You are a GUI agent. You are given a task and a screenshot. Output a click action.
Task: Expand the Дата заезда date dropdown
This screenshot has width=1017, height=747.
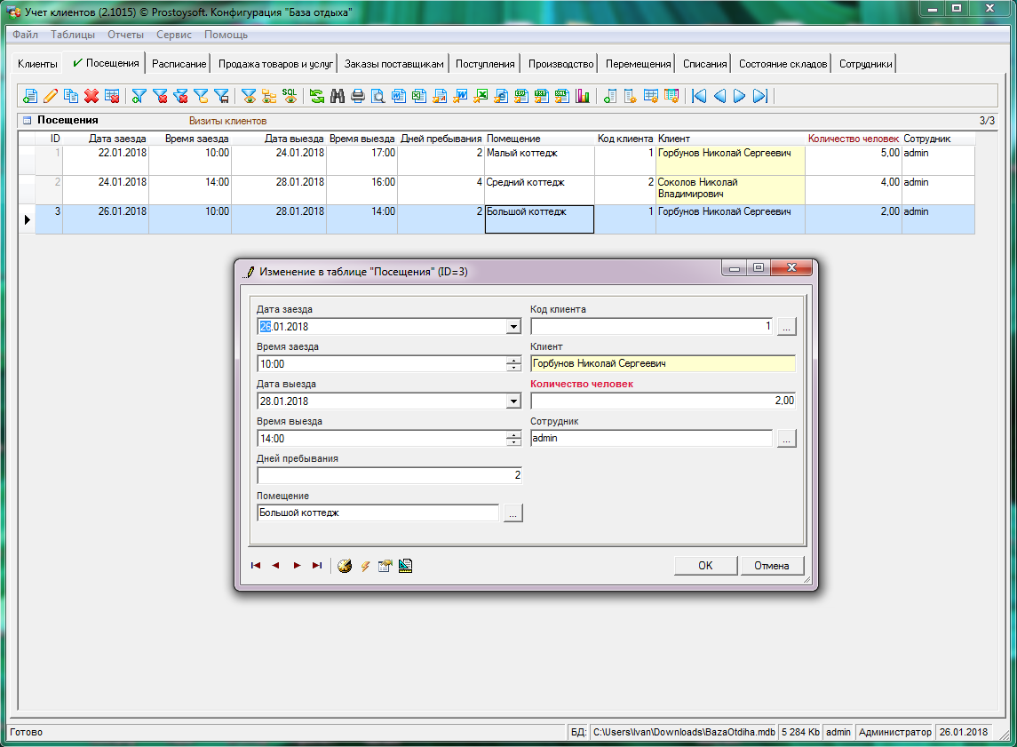click(x=513, y=327)
